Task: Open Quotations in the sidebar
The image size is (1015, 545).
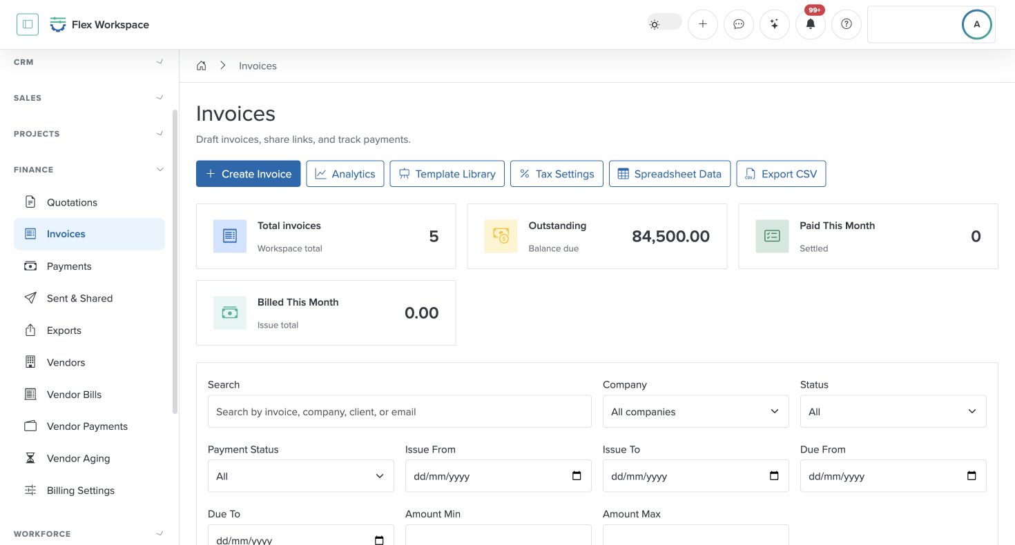Action: click(x=89, y=202)
